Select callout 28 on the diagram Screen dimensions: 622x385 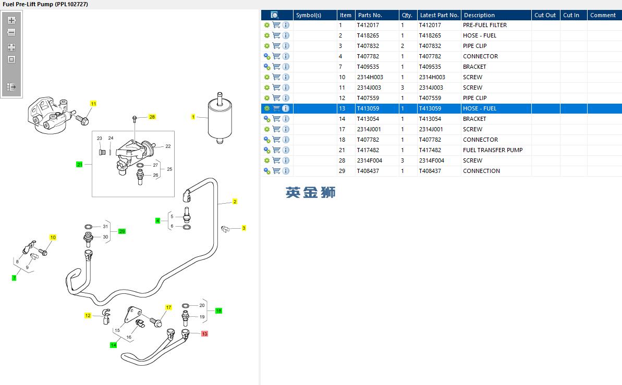[152, 117]
